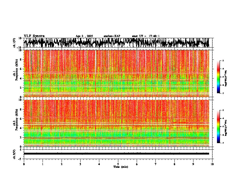
Task: Click the ch.2 spectrogram color scale bar
Action: pos(218,127)
